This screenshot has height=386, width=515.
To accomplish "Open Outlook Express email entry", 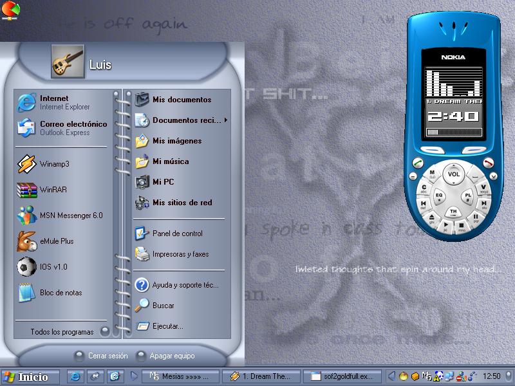I will click(62, 128).
